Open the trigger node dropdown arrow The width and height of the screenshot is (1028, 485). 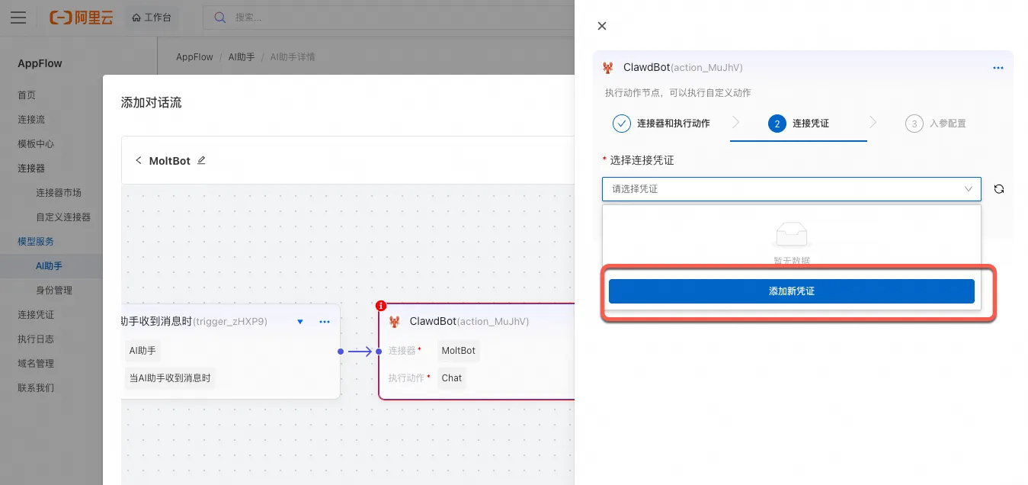pyautogui.click(x=300, y=322)
